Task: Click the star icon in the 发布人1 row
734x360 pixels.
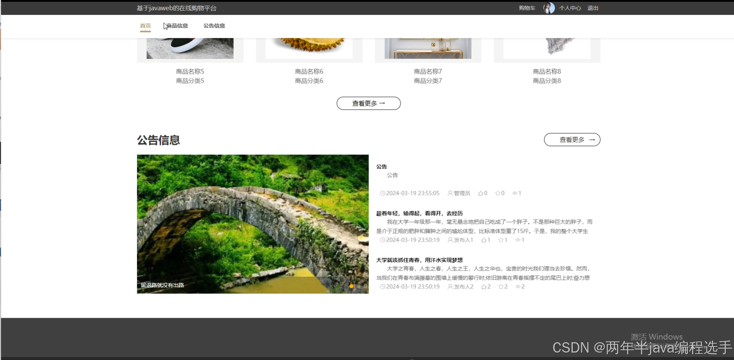Action: point(501,240)
